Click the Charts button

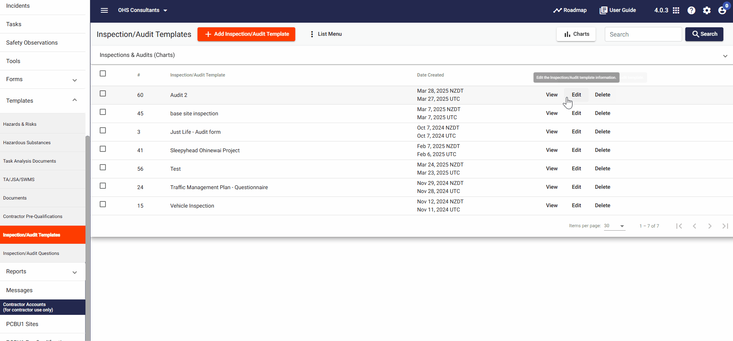click(576, 34)
